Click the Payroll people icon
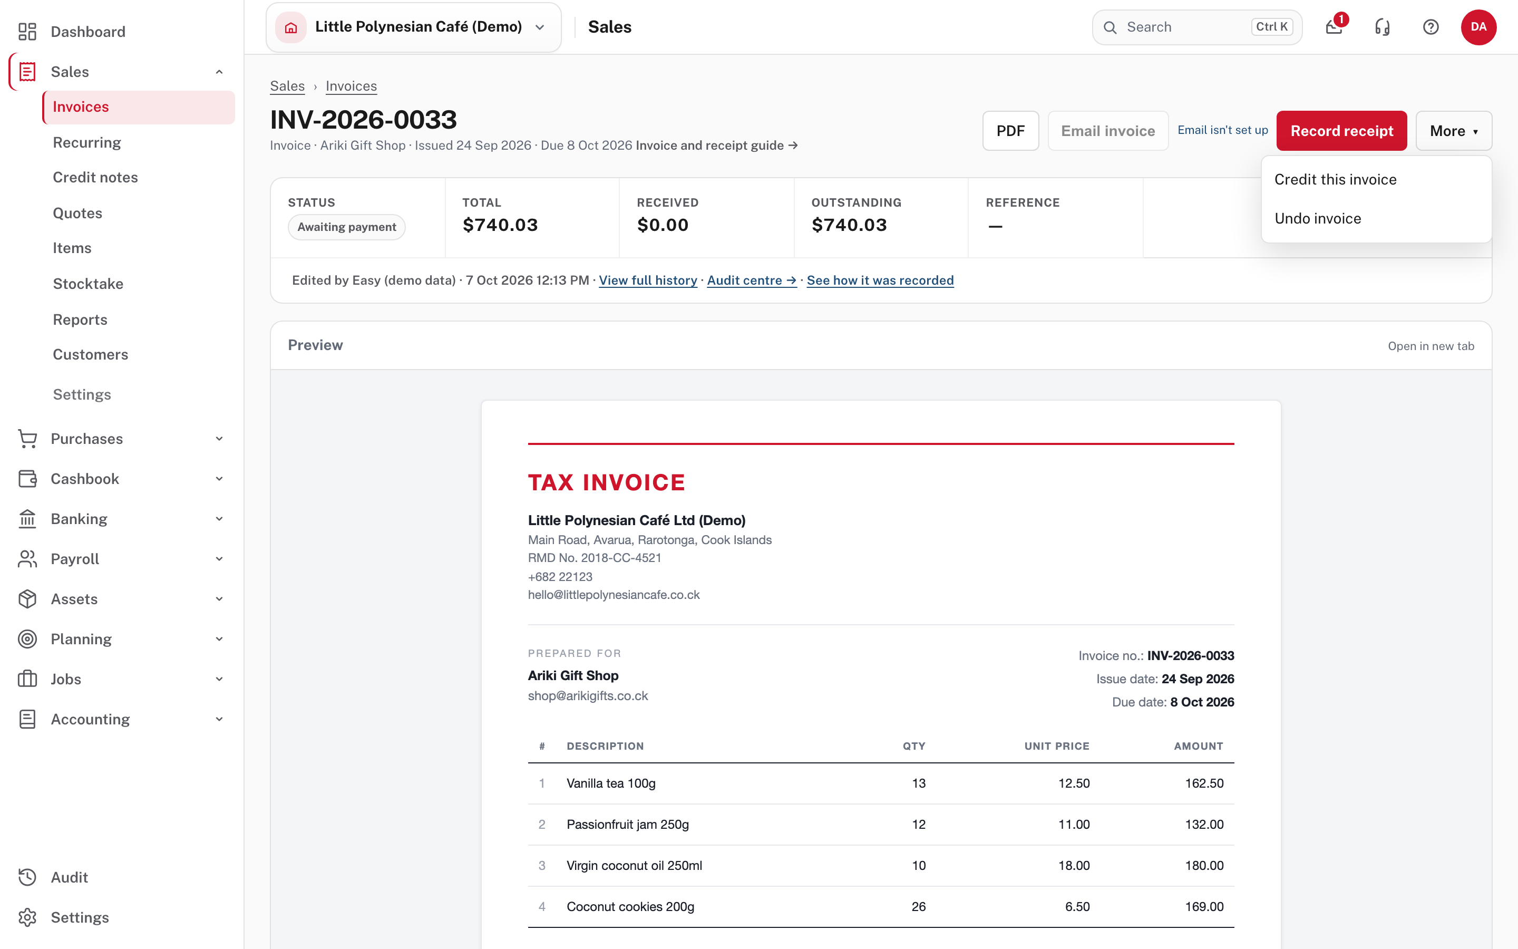The image size is (1518, 949). pyautogui.click(x=27, y=559)
